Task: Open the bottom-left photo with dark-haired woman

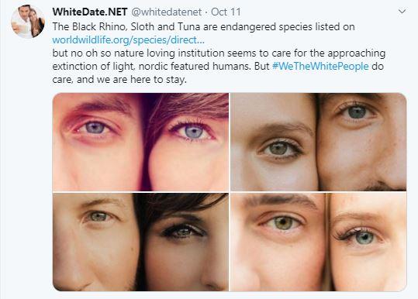Action: 140,242
